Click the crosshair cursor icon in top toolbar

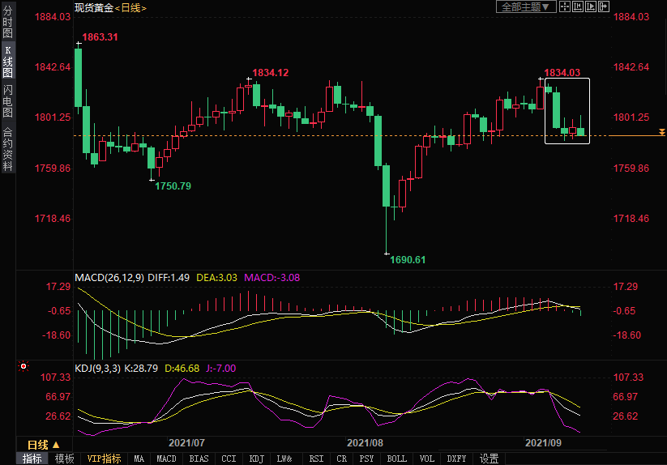coord(565,6)
